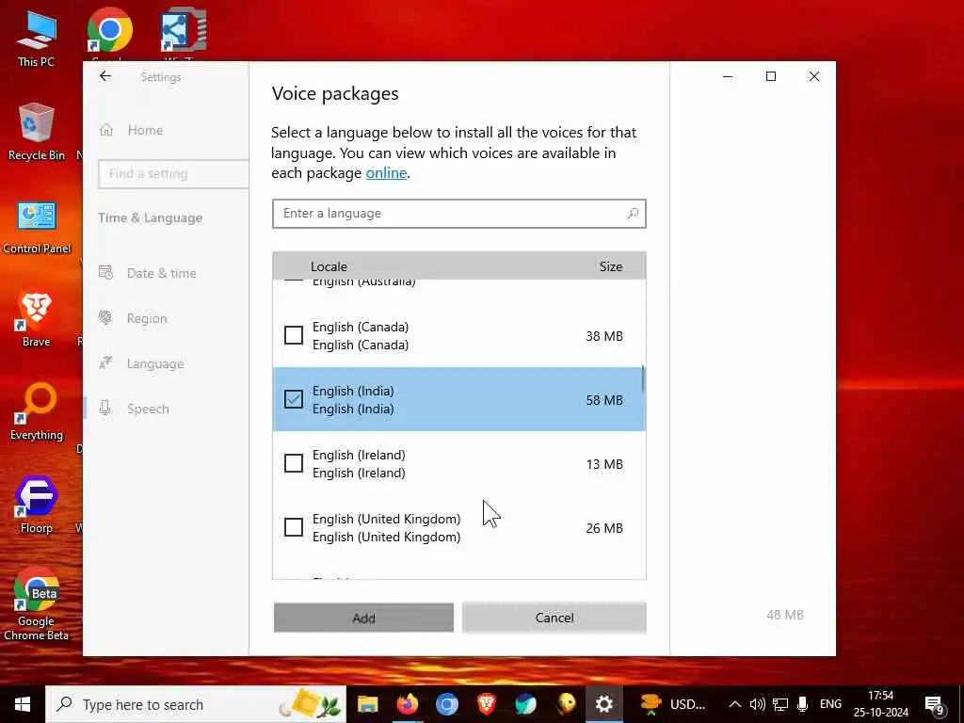Click the USD taskbar widget
Viewport: 964px width, 723px height.
(673, 704)
